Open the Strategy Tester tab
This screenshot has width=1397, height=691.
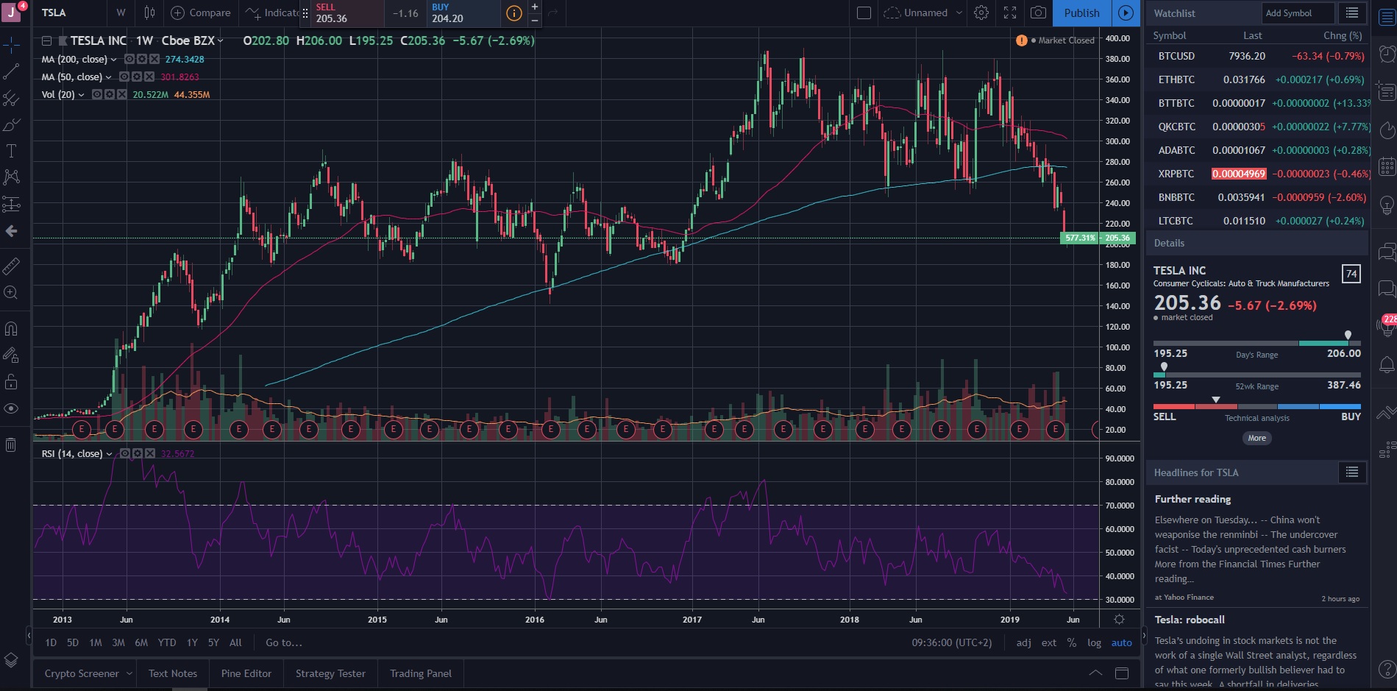click(x=330, y=673)
